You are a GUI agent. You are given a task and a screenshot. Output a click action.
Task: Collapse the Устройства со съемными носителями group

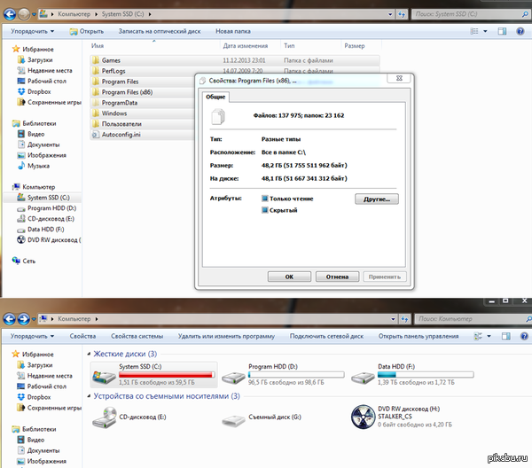click(x=93, y=395)
